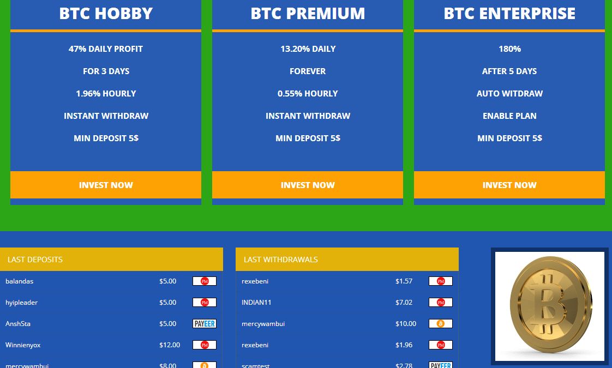Click the gold Bitcoin coin image
612x368 pixels.
pyautogui.click(x=549, y=306)
